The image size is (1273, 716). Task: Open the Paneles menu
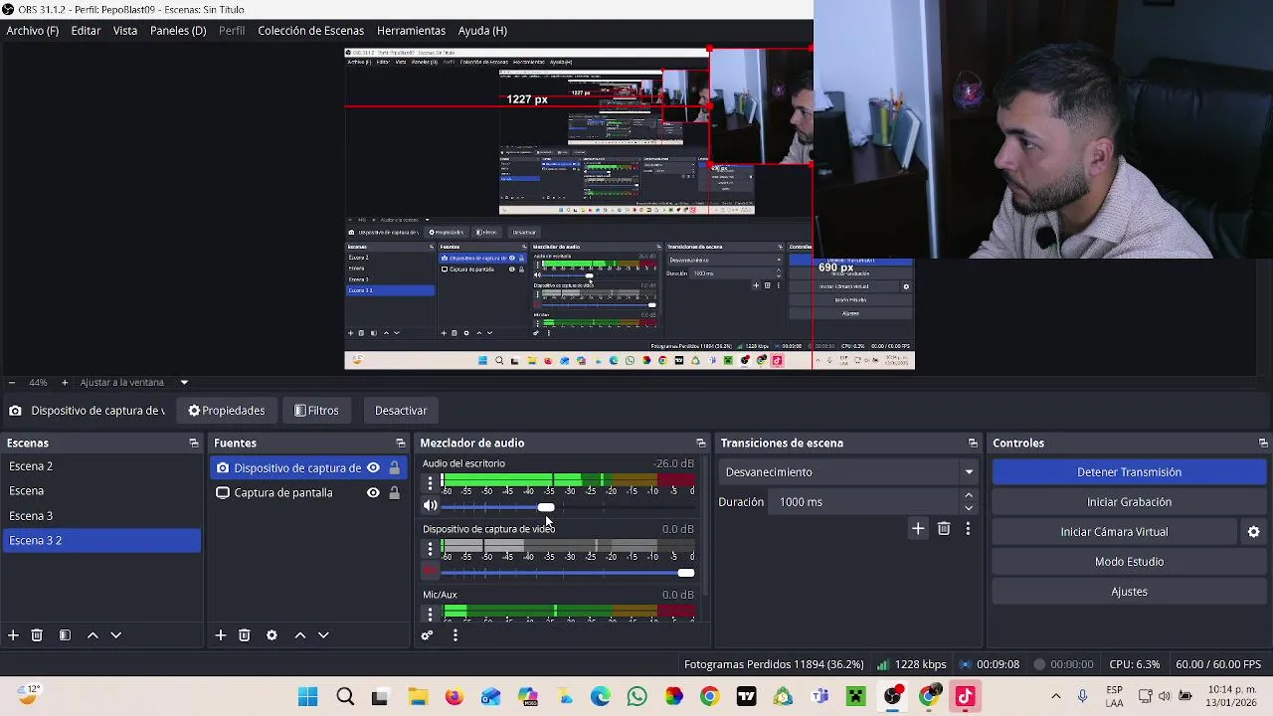pos(178,31)
